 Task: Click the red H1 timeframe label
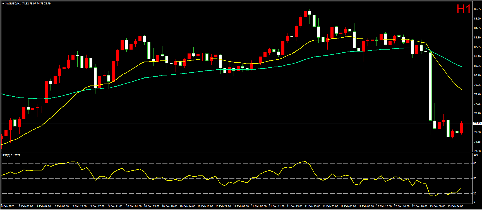pyautogui.click(x=464, y=9)
